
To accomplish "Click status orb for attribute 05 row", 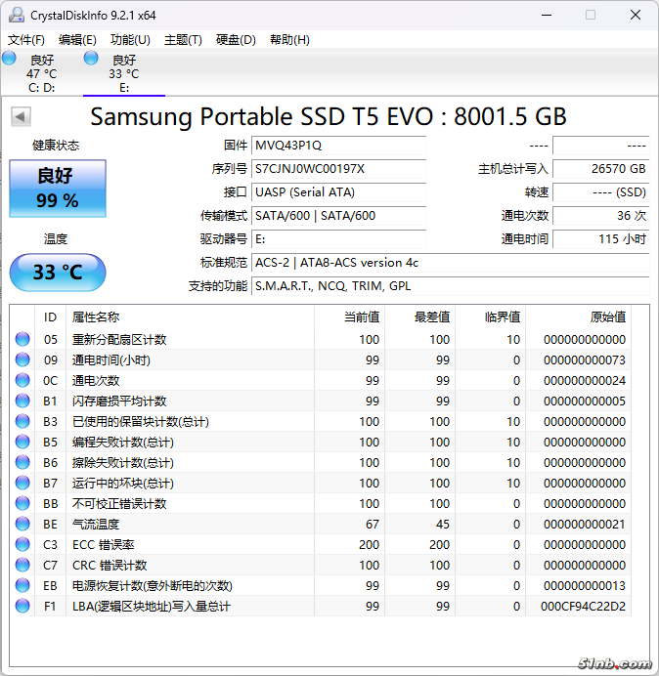I will point(22,340).
